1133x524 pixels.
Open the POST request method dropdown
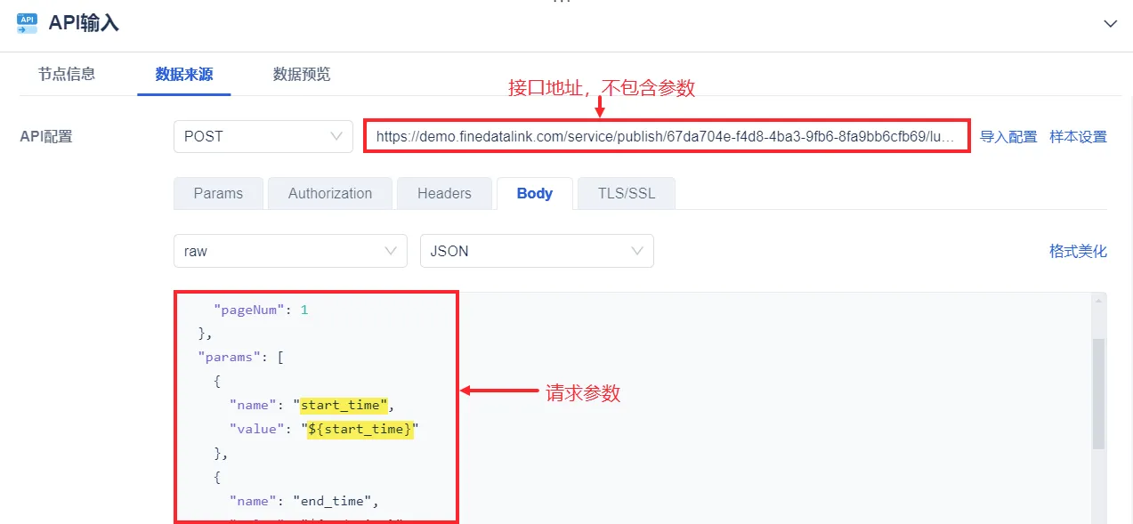(263, 136)
